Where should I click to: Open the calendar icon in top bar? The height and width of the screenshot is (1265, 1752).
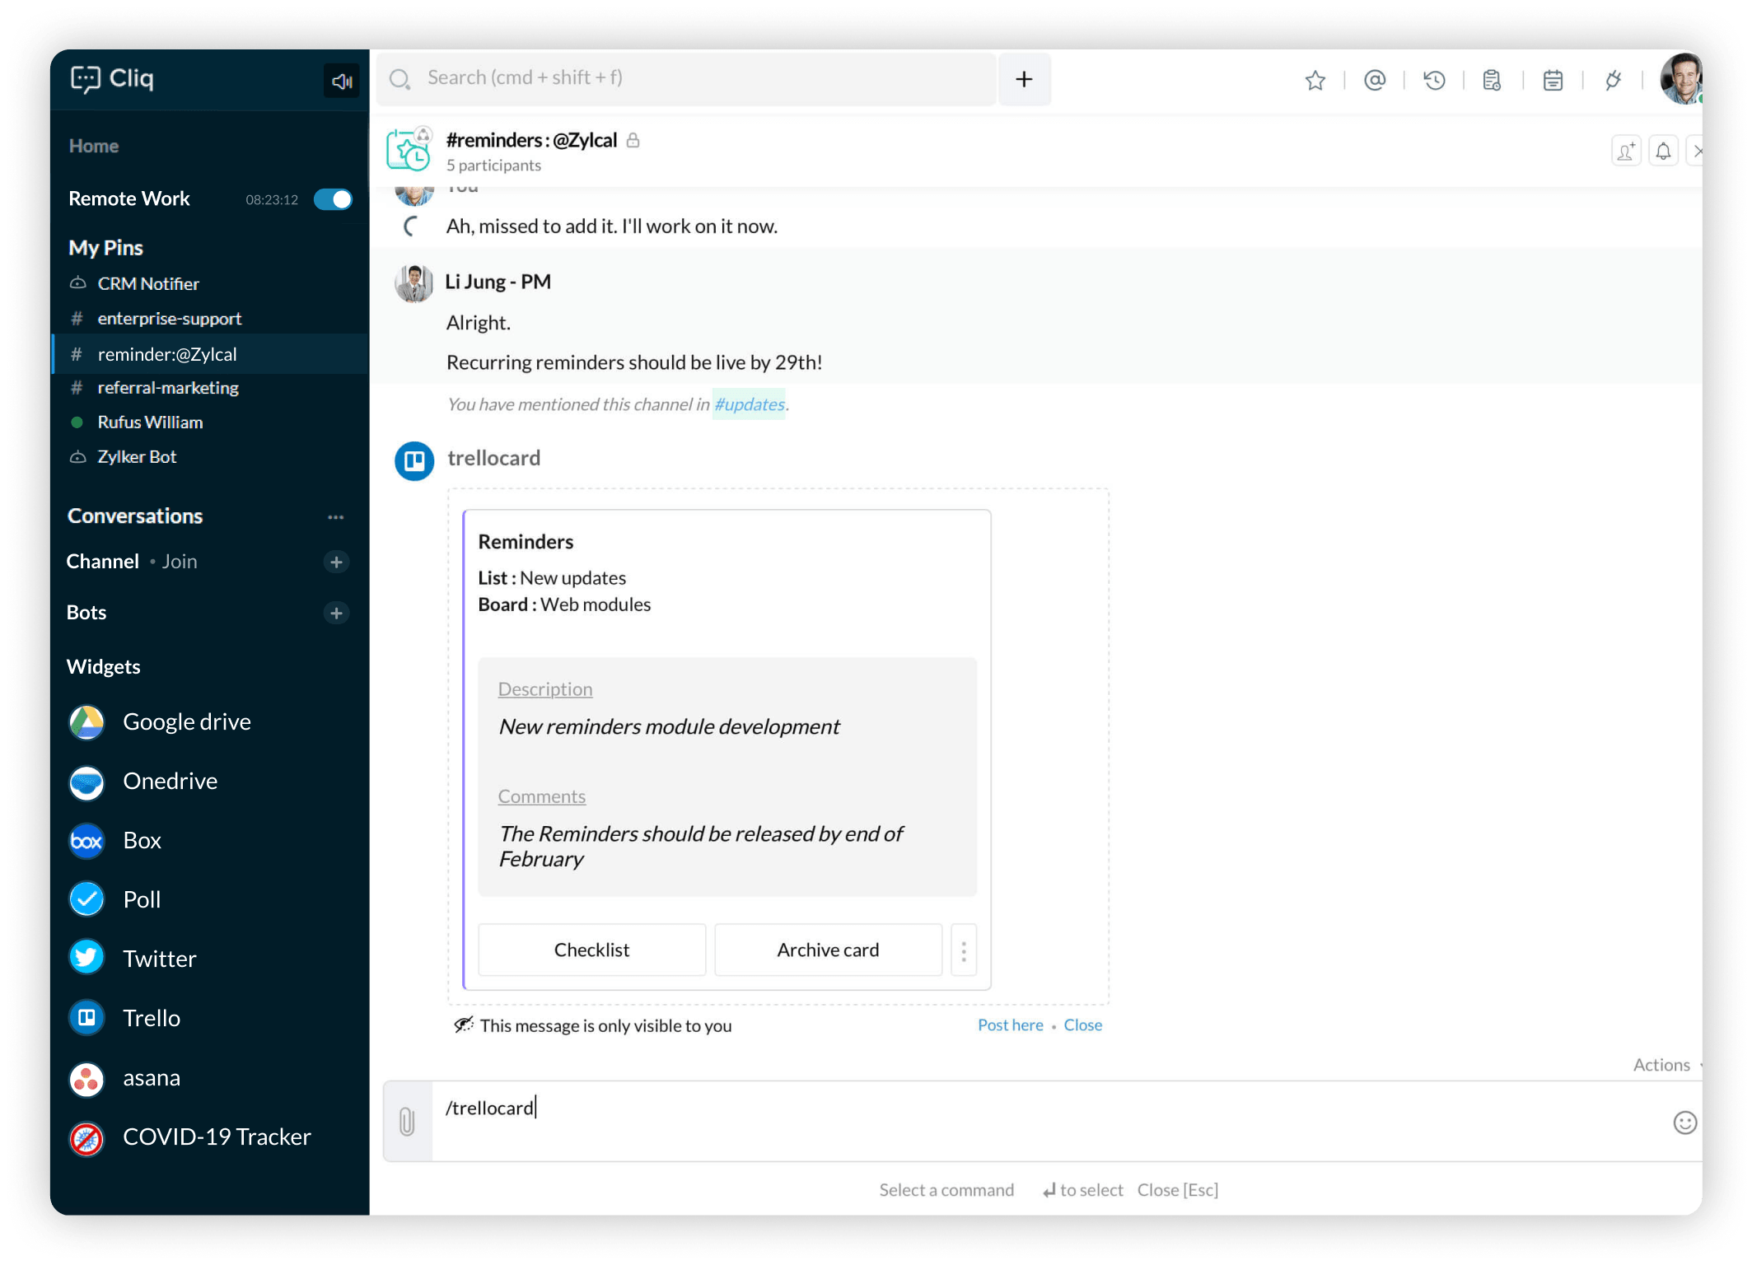pos(1553,80)
